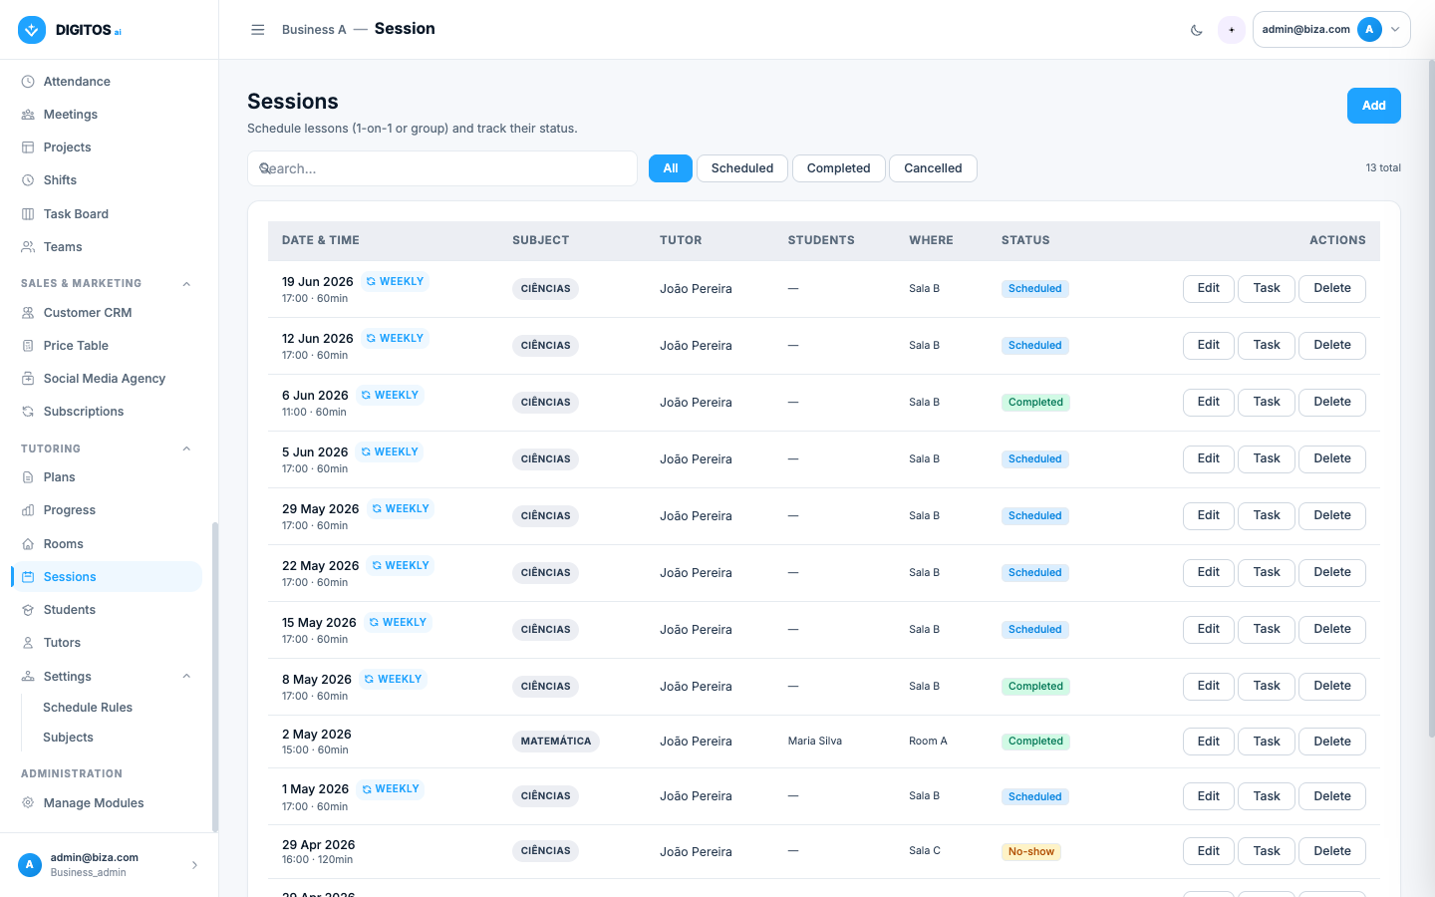Click the Subscriptions refresh icon
This screenshot has width=1435, height=897.
coord(28,412)
